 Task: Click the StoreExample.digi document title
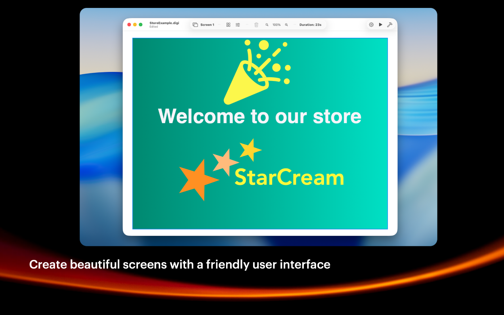click(164, 23)
